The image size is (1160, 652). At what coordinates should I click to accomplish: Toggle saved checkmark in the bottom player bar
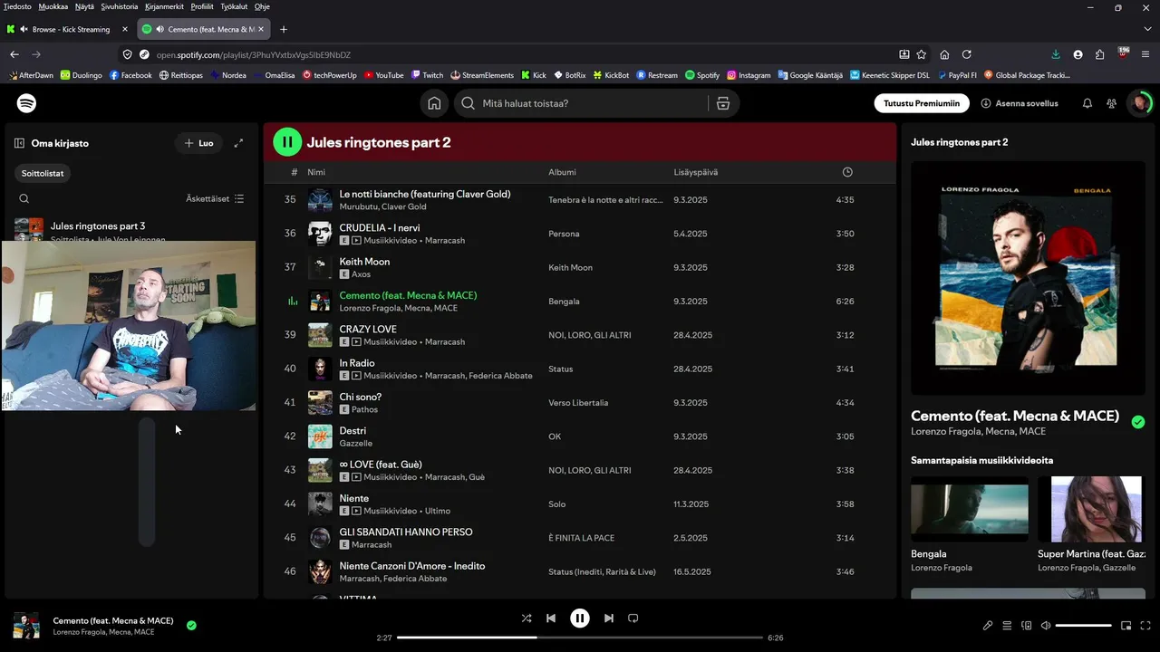(191, 625)
